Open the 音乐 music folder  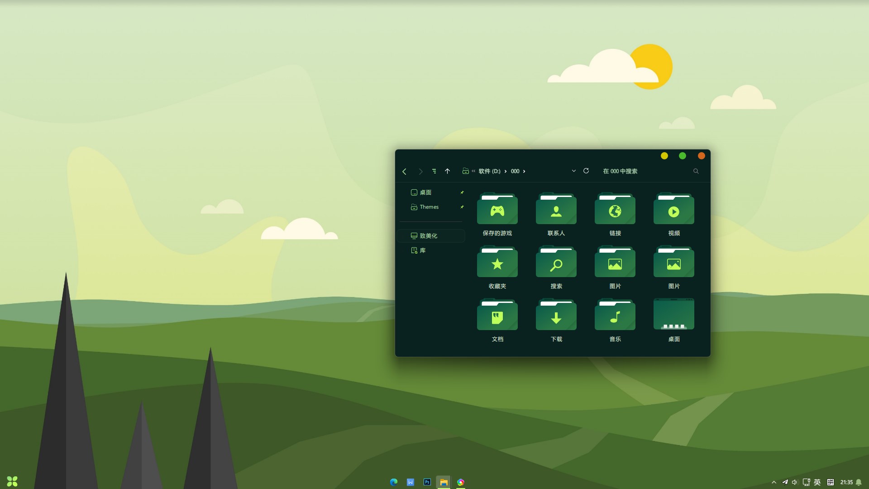click(615, 315)
